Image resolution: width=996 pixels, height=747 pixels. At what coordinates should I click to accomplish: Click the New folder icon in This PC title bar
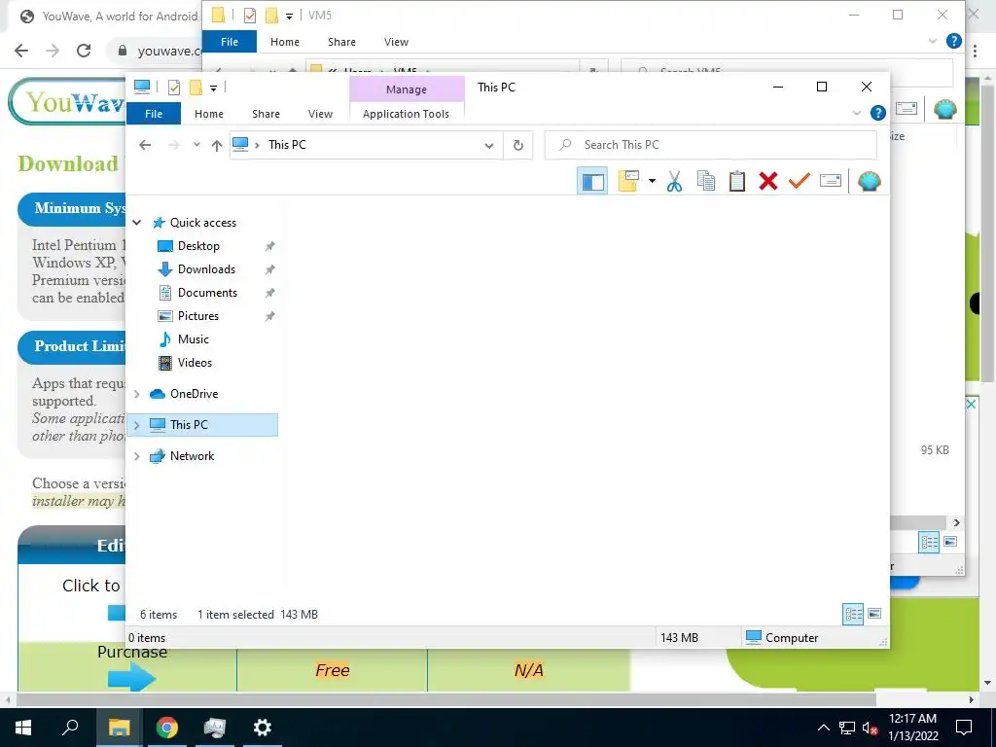(x=196, y=88)
